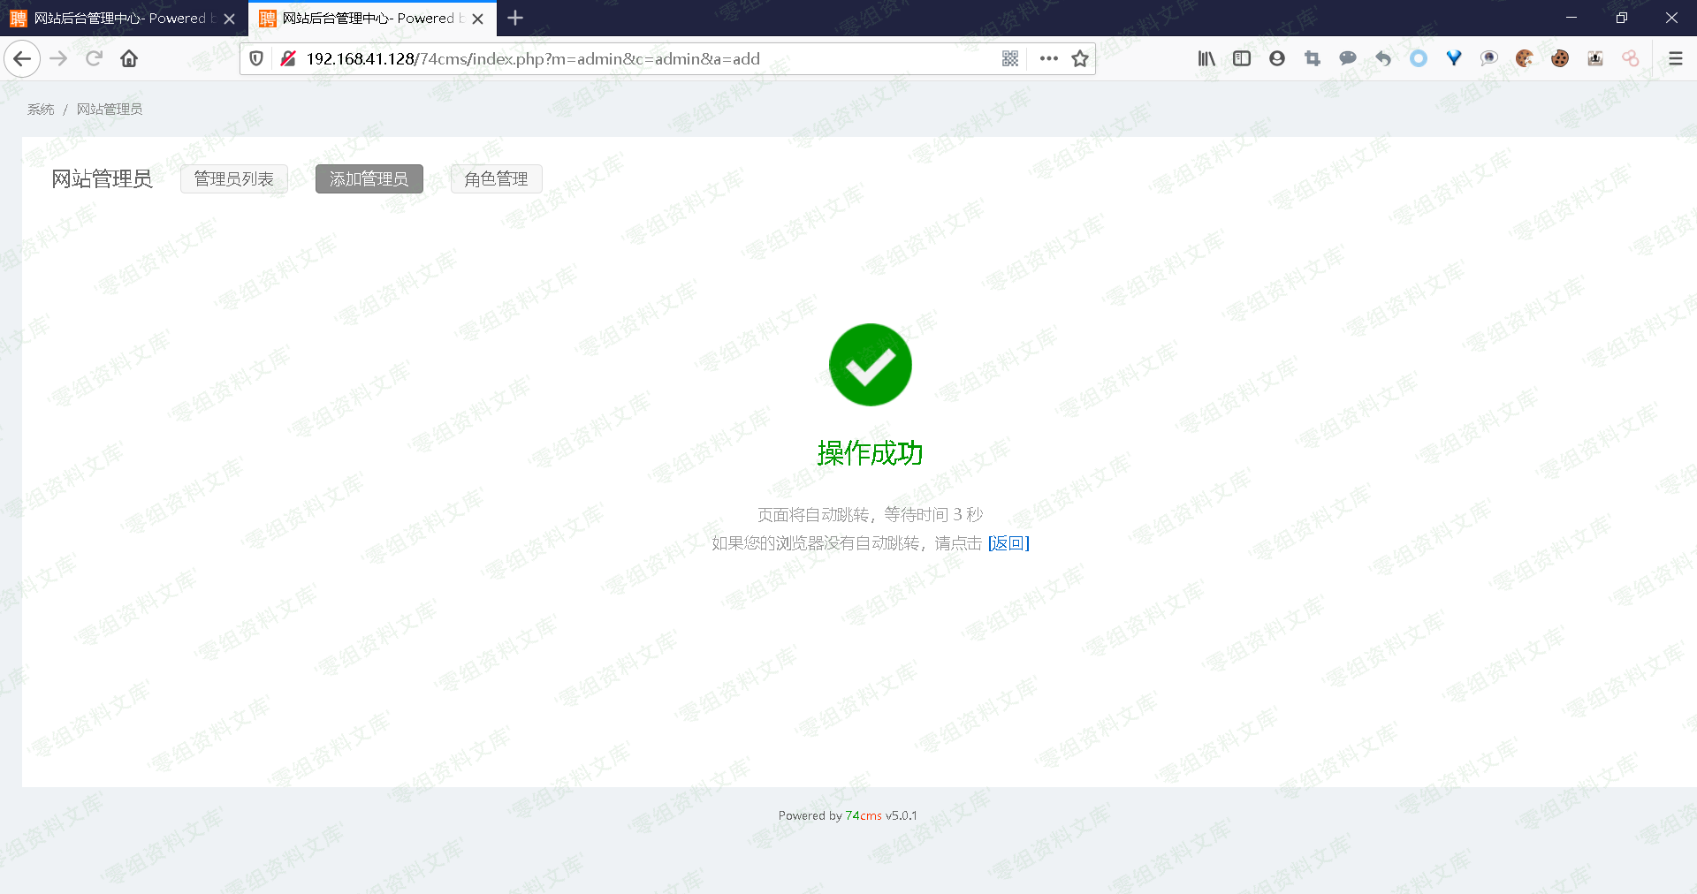Open the tracking protection shield icon
The height and width of the screenshot is (894, 1697).
pyautogui.click(x=256, y=59)
